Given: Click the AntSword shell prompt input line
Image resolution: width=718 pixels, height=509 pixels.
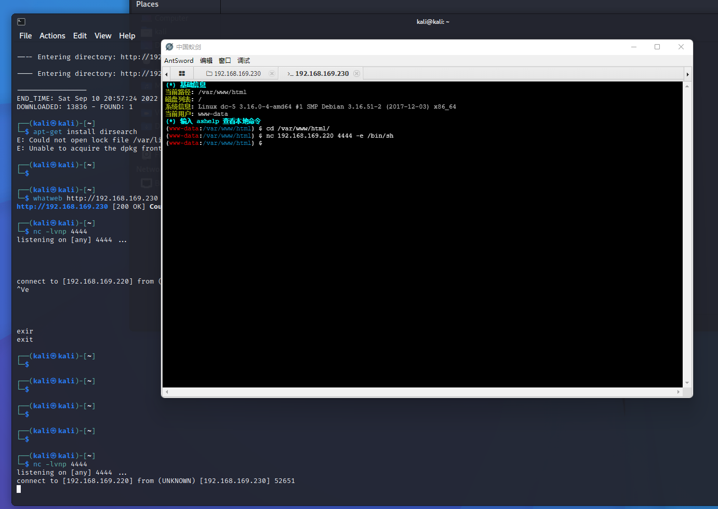Looking at the screenshot, I should click(214, 143).
